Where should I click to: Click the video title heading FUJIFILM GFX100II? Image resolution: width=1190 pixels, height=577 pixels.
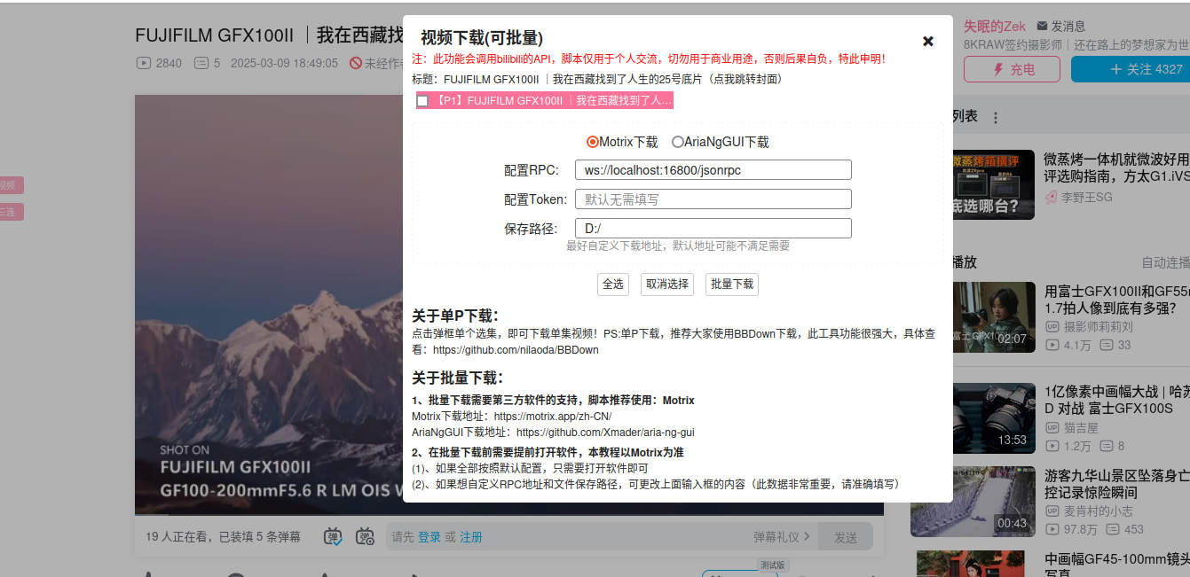270,35
